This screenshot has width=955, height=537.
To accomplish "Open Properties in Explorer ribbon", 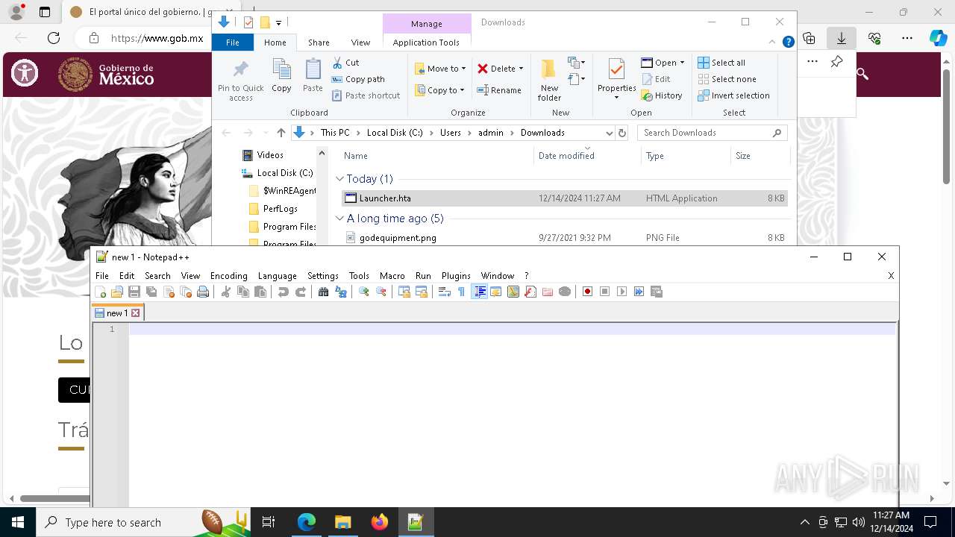I will tap(616, 79).
